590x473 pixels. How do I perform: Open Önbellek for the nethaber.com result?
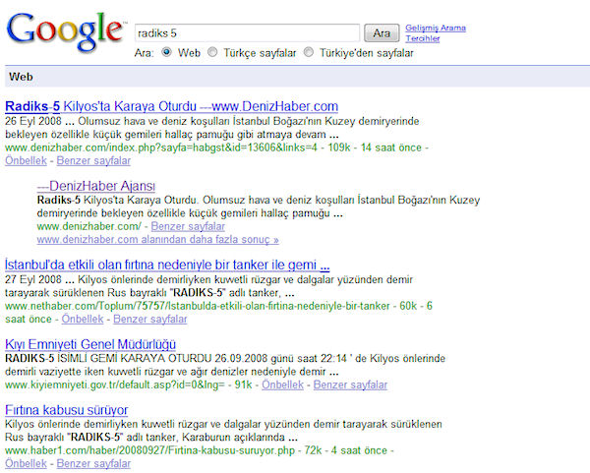(83, 319)
